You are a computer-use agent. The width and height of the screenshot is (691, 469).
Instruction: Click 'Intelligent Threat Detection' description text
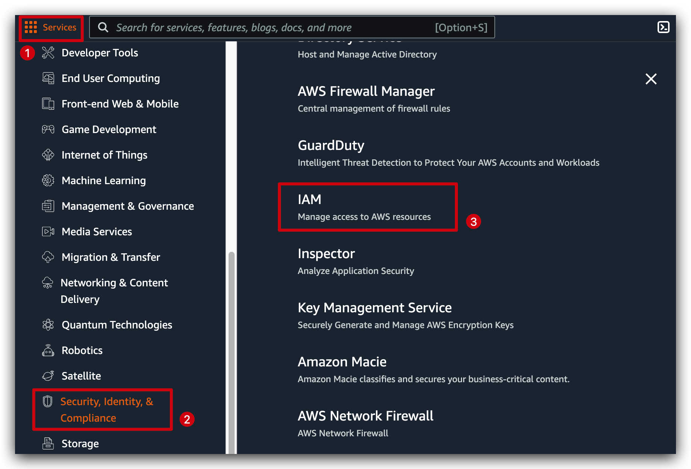(449, 163)
